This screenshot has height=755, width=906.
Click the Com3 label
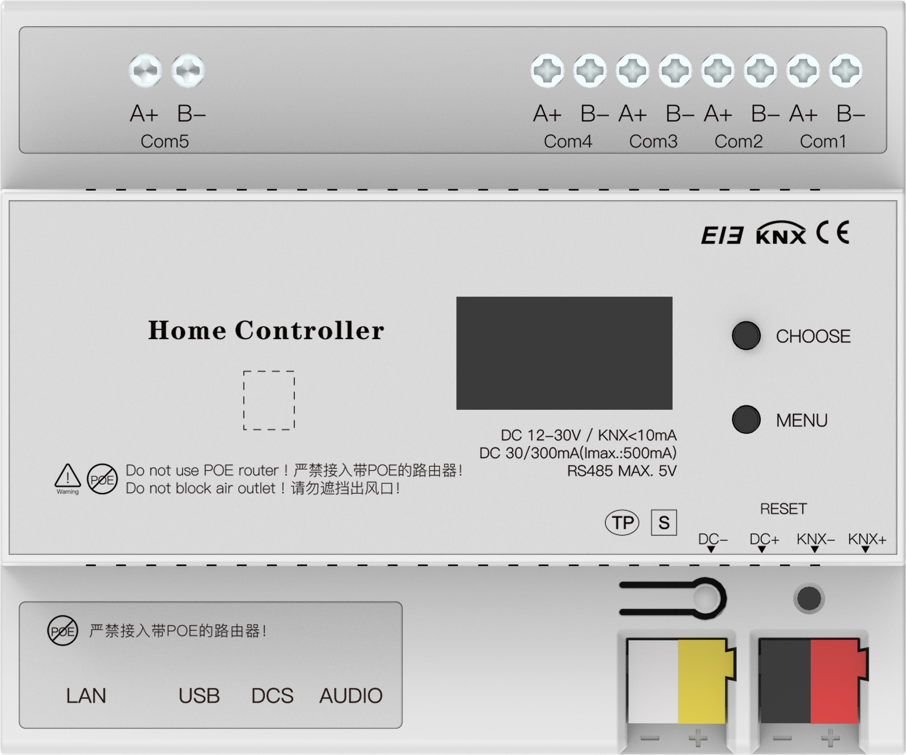click(x=654, y=142)
